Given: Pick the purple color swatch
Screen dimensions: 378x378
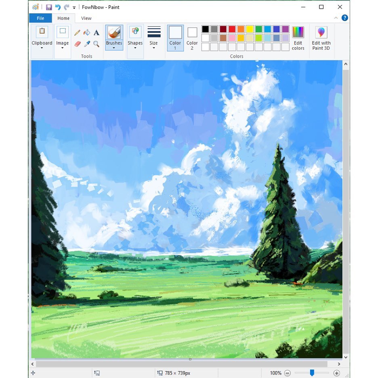Looking at the screenshot, I should (x=286, y=29).
